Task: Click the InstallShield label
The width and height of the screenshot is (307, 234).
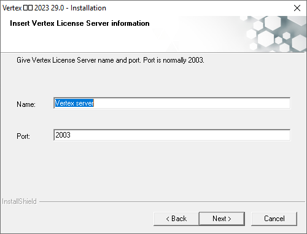Action: [x=19, y=201]
